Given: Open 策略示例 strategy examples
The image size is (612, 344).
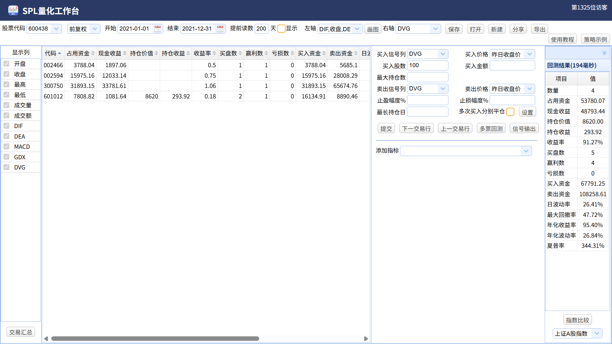Looking at the screenshot, I should coord(595,39).
